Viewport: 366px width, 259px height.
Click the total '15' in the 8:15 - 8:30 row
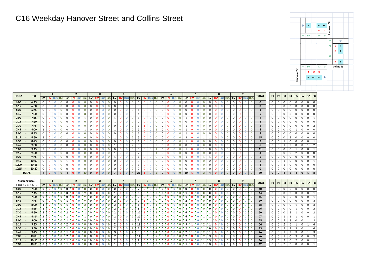pos(260,137)
